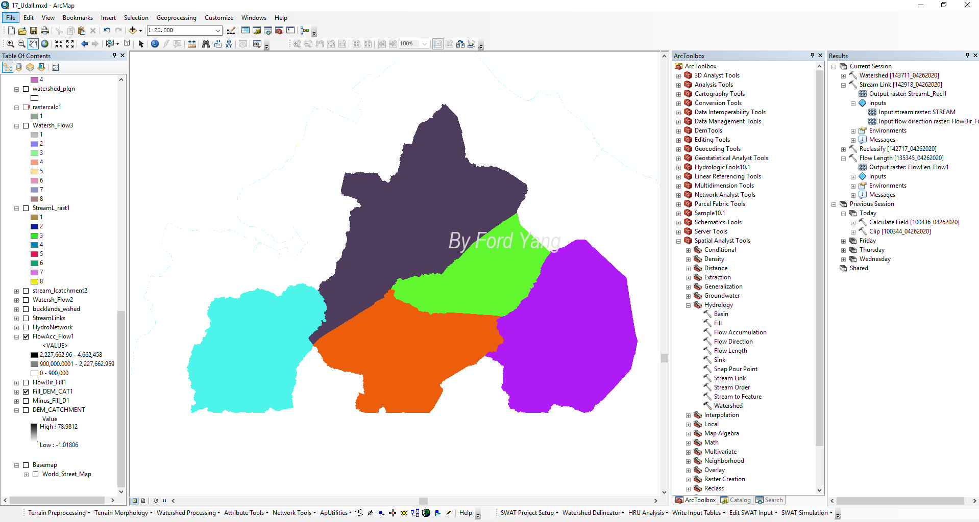Click Fixed Zoom Out arrows icon
The image size is (979, 522).
click(x=70, y=44)
